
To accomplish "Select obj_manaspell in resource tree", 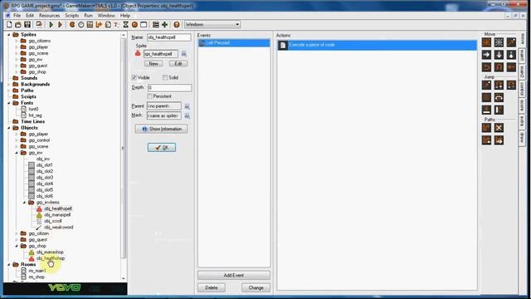I will tap(57, 215).
